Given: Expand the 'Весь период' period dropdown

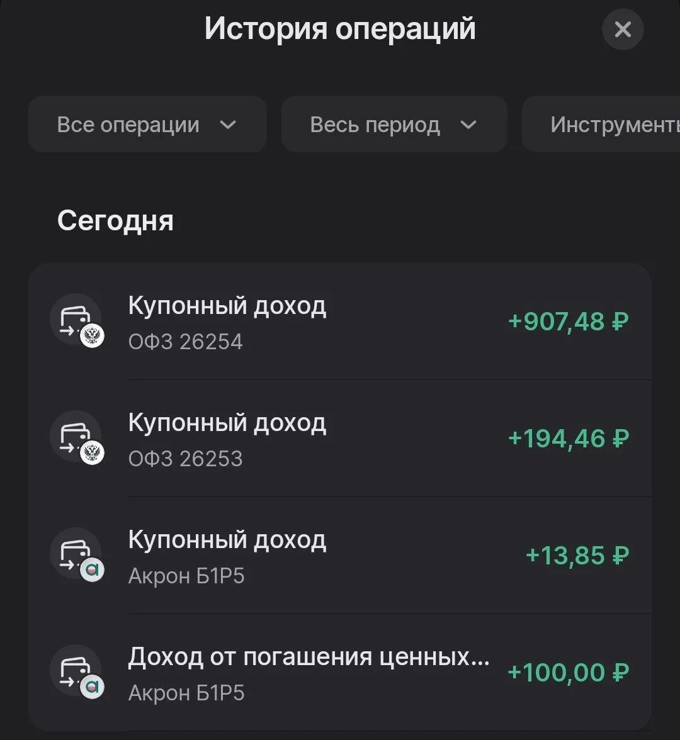Looking at the screenshot, I should tap(394, 125).
